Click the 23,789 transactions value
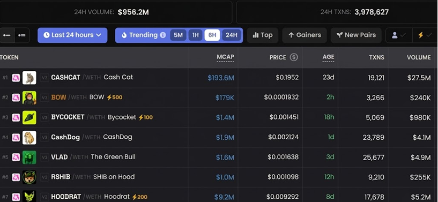Viewport: 438px width, 202px height. [x=374, y=138]
